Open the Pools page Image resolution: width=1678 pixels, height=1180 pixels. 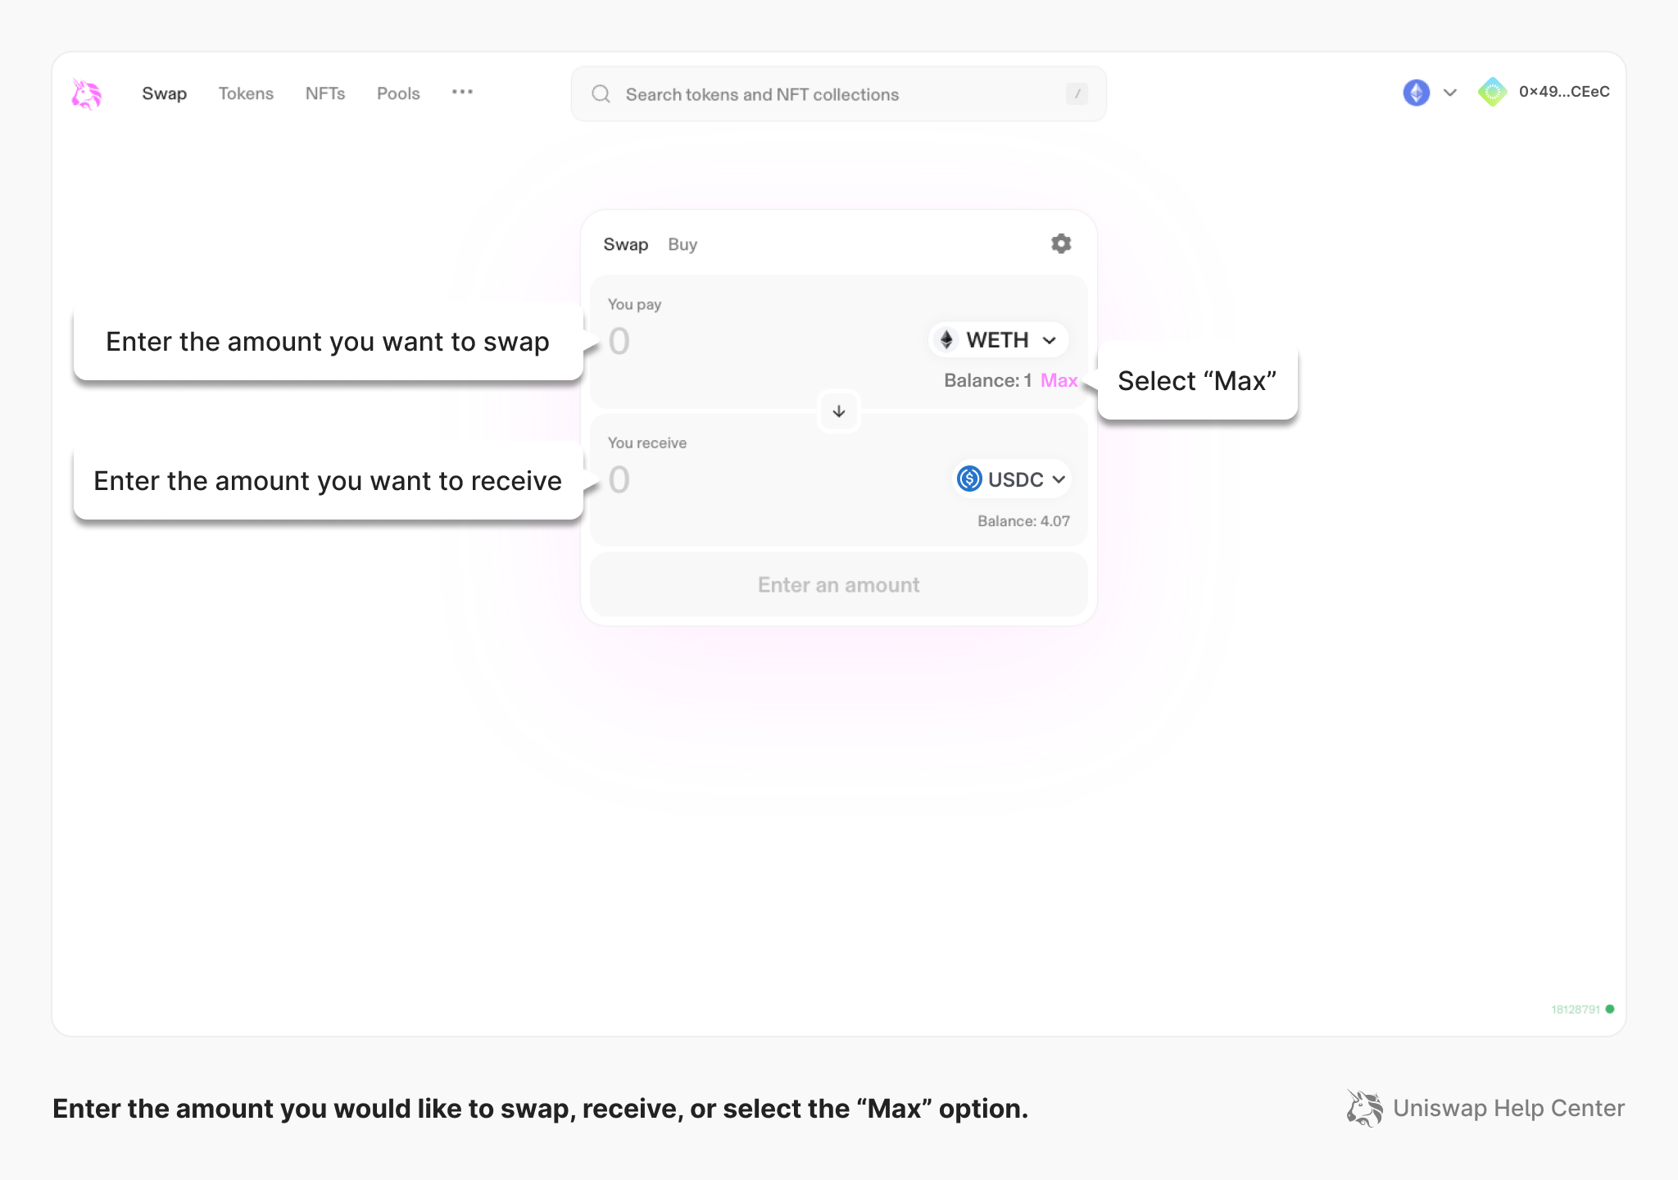398,93
